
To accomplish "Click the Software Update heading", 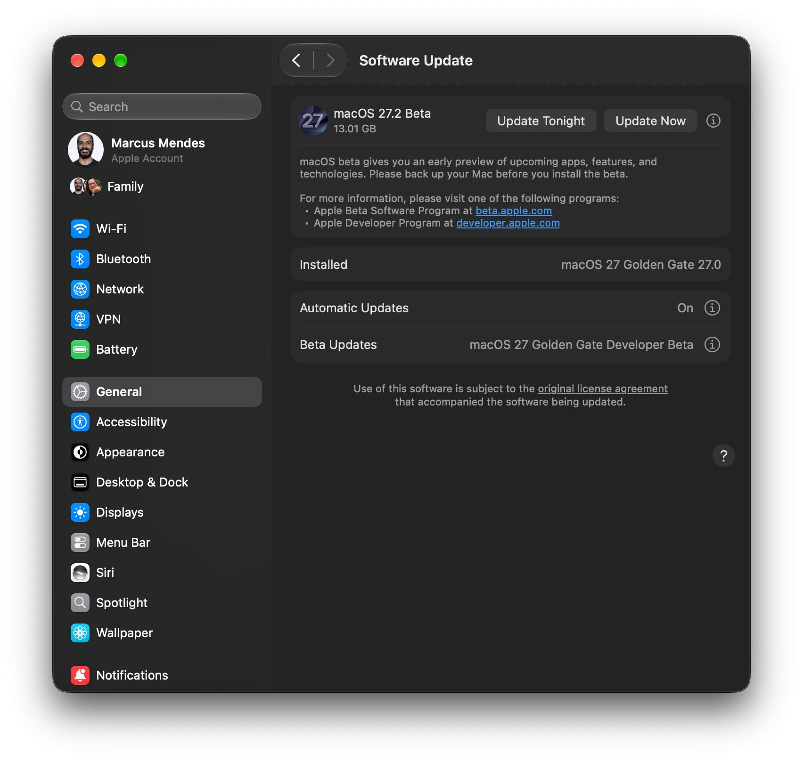I will [416, 60].
